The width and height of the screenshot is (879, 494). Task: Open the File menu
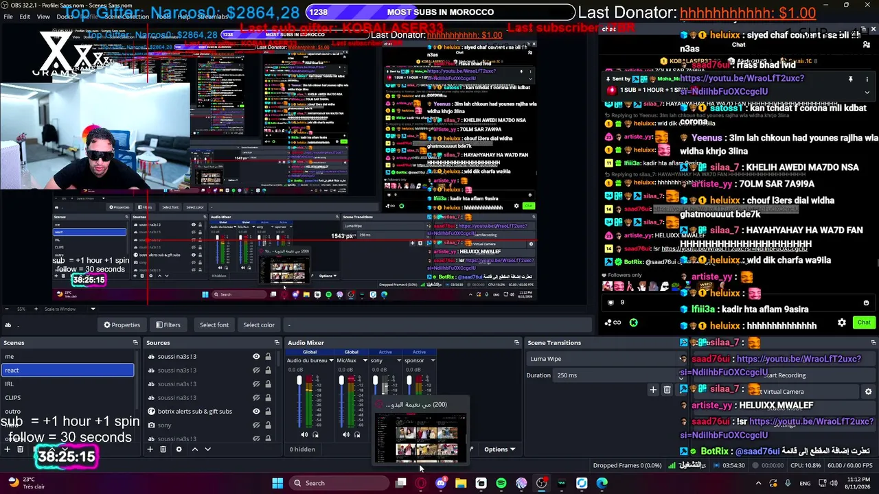coord(8,16)
